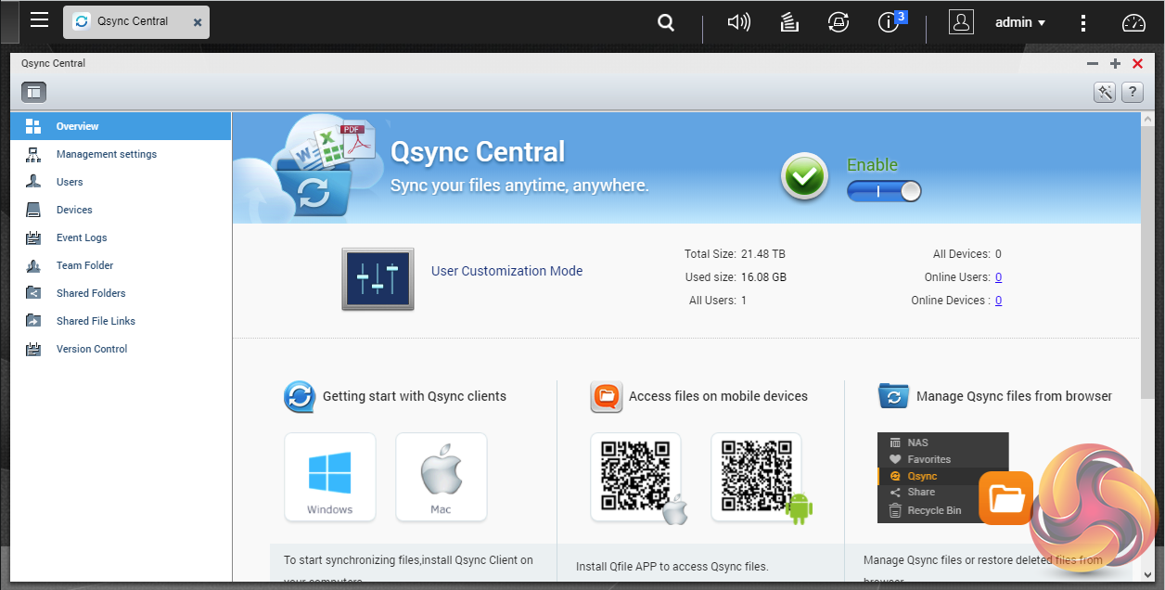1165x590 pixels.
Task: Go to Shared File Links page
Action: 96,321
